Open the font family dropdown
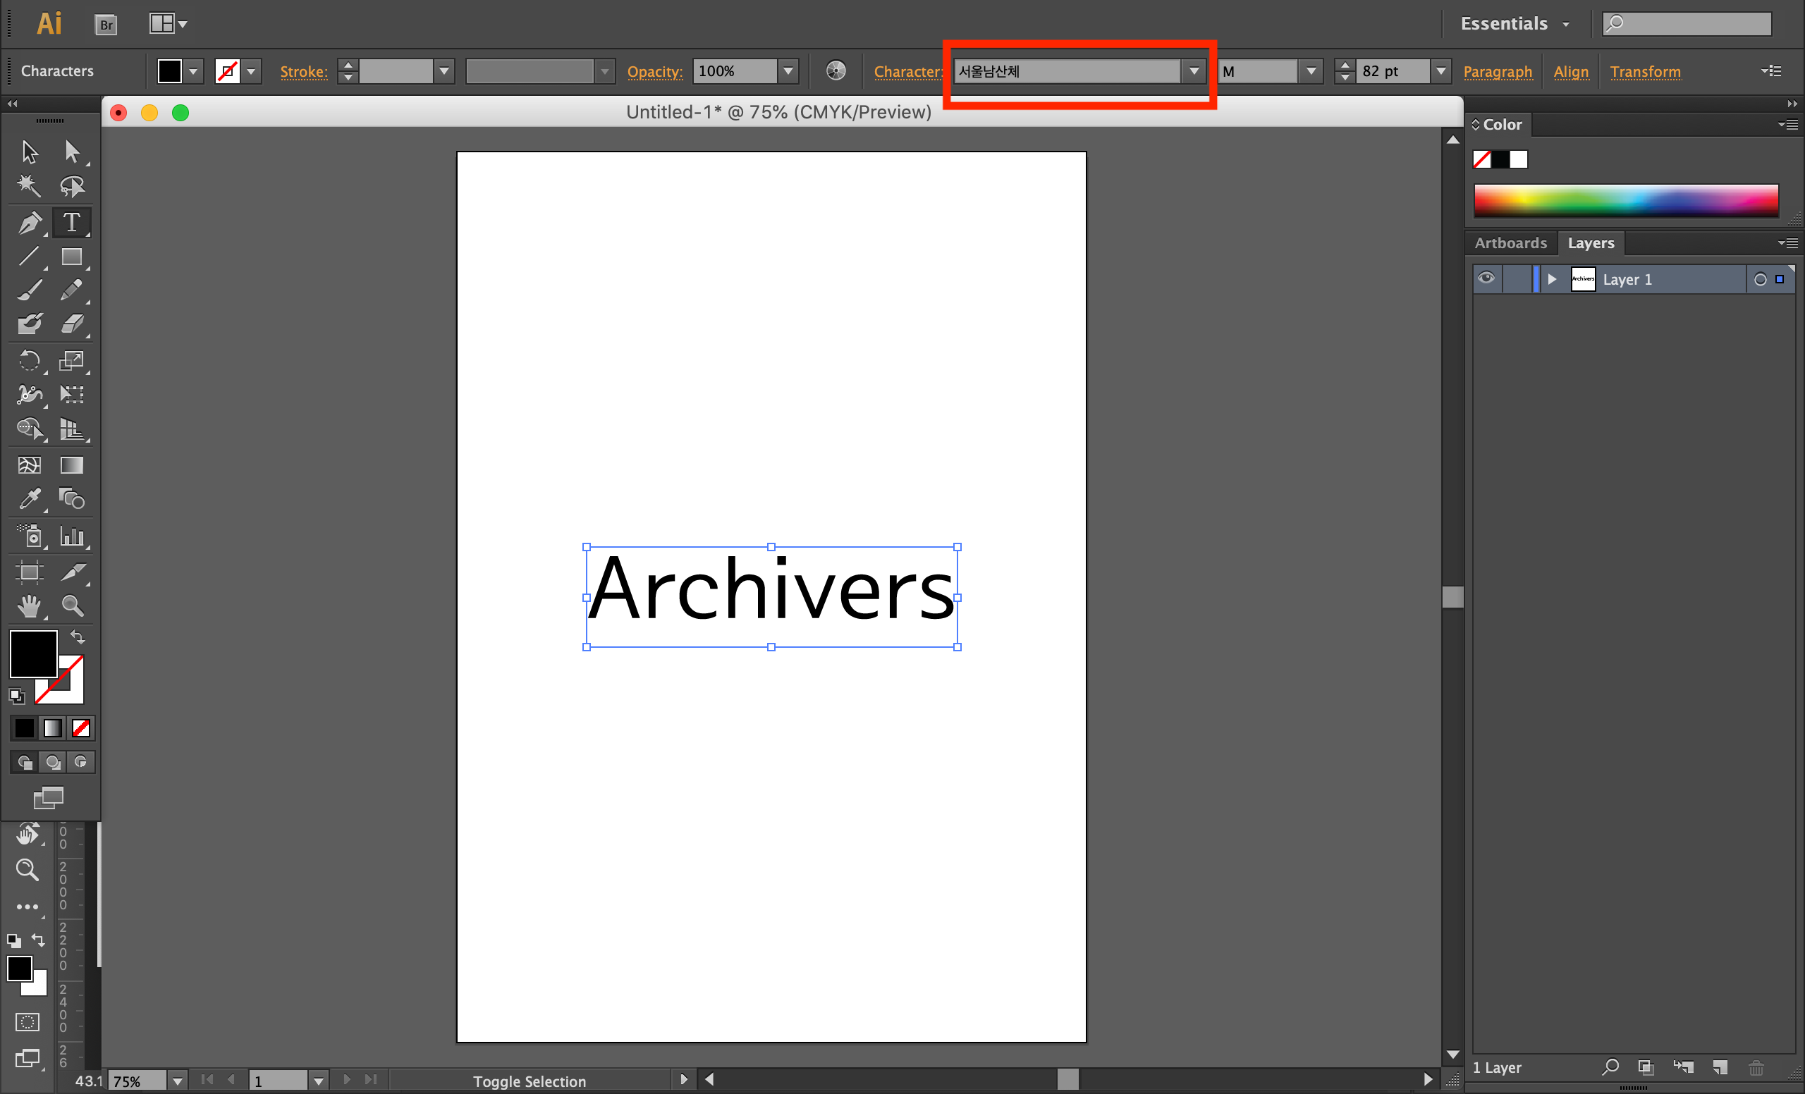Image resolution: width=1805 pixels, height=1094 pixels. [1194, 71]
